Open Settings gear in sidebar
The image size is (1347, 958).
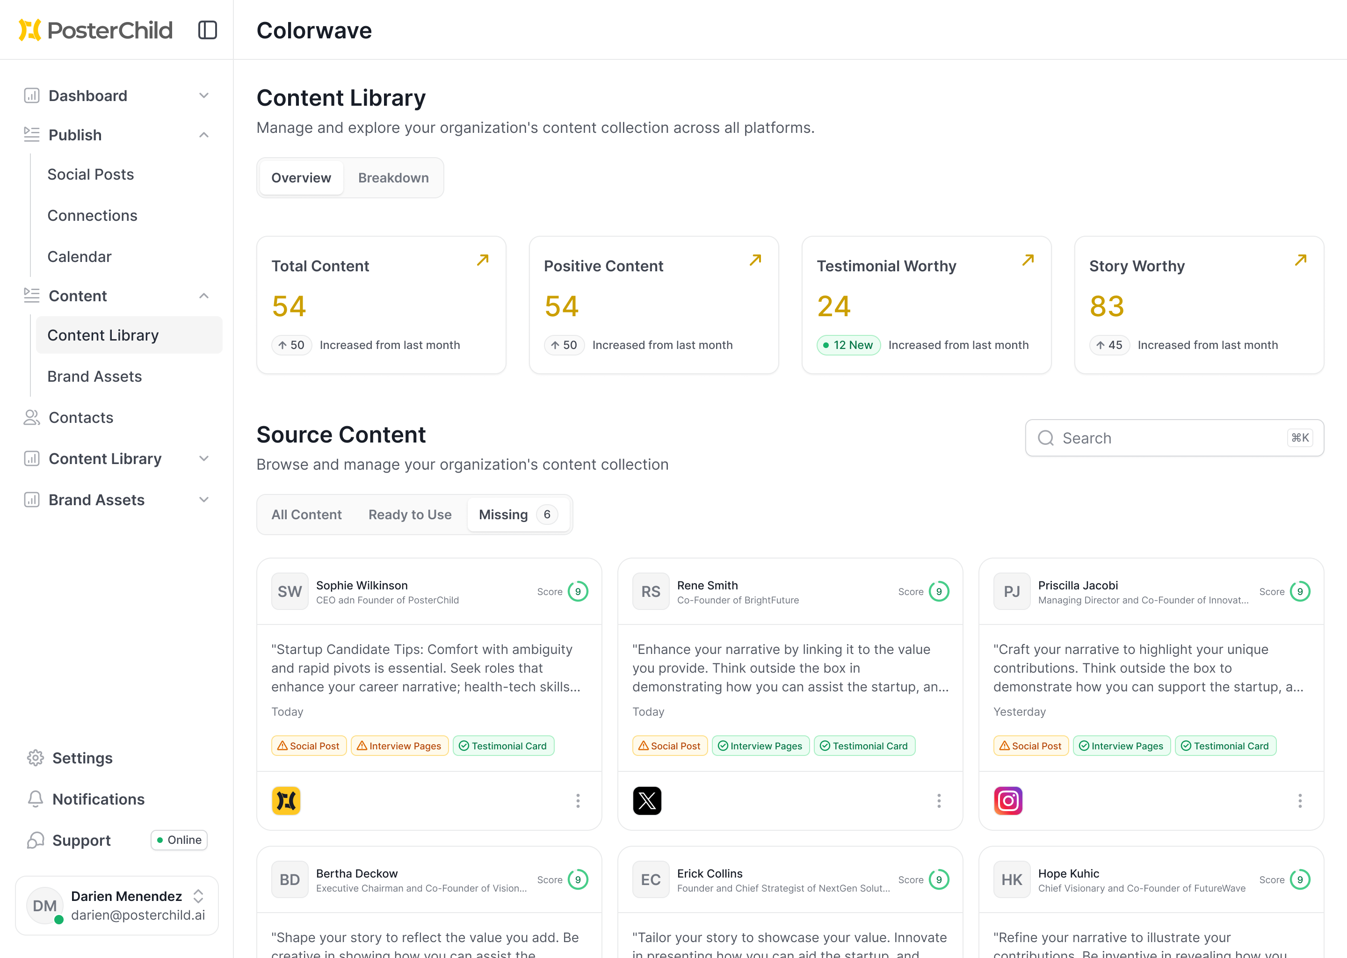click(x=36, y=758)
